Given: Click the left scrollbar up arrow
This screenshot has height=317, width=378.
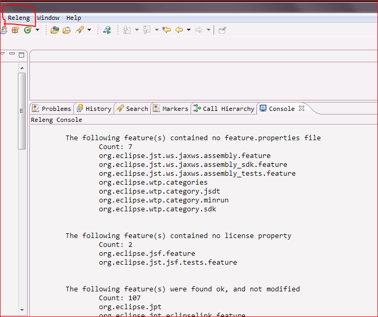Looking at the screenshot, I should [x=22, y=68].
